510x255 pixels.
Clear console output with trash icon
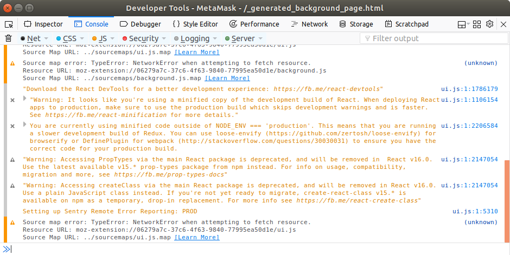9,38
